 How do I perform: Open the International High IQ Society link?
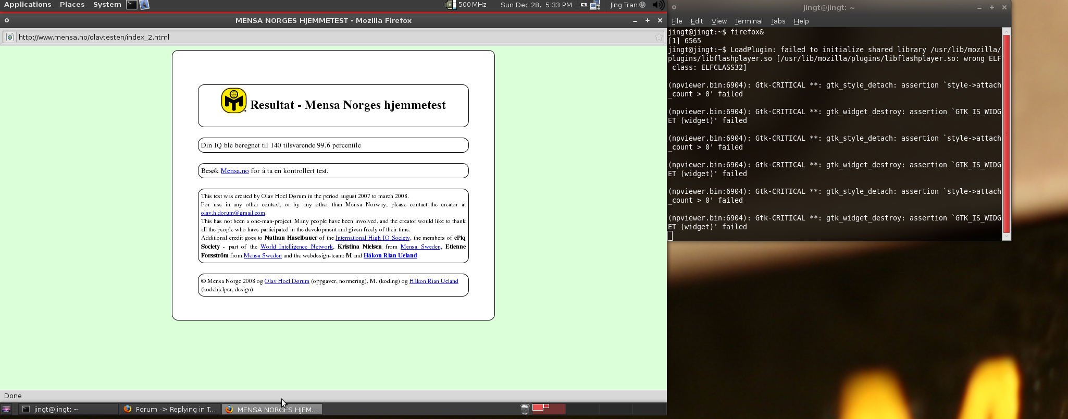[x=372, y=238]
